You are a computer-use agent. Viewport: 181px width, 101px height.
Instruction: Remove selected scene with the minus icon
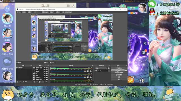coord(20,82)
